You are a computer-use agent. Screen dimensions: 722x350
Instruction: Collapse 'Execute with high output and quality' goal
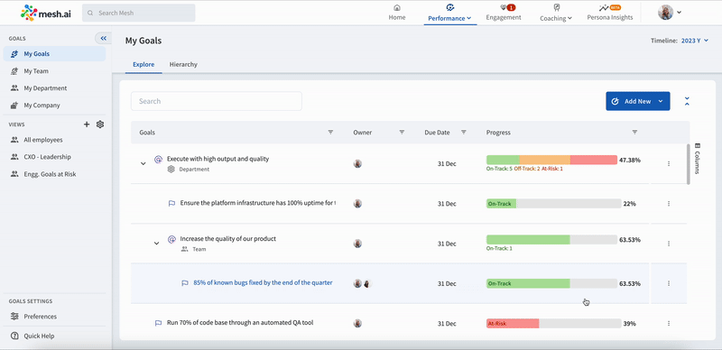143,163
